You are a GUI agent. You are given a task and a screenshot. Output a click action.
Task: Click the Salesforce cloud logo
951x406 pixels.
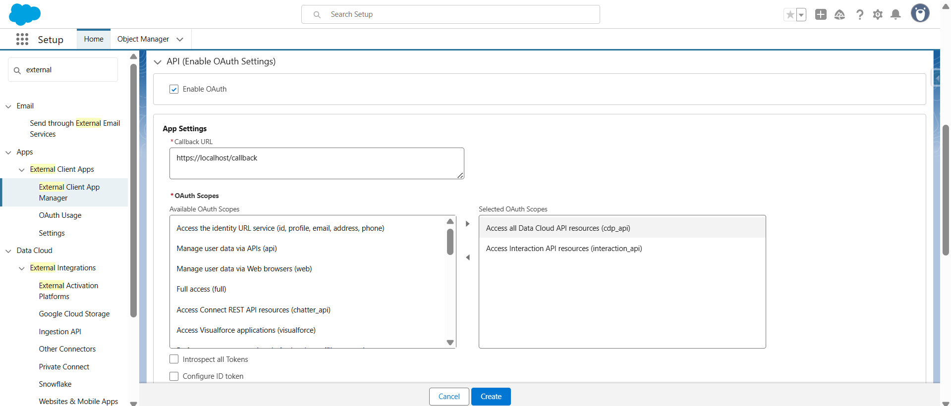pyautogui.click(x=24, y=14)
